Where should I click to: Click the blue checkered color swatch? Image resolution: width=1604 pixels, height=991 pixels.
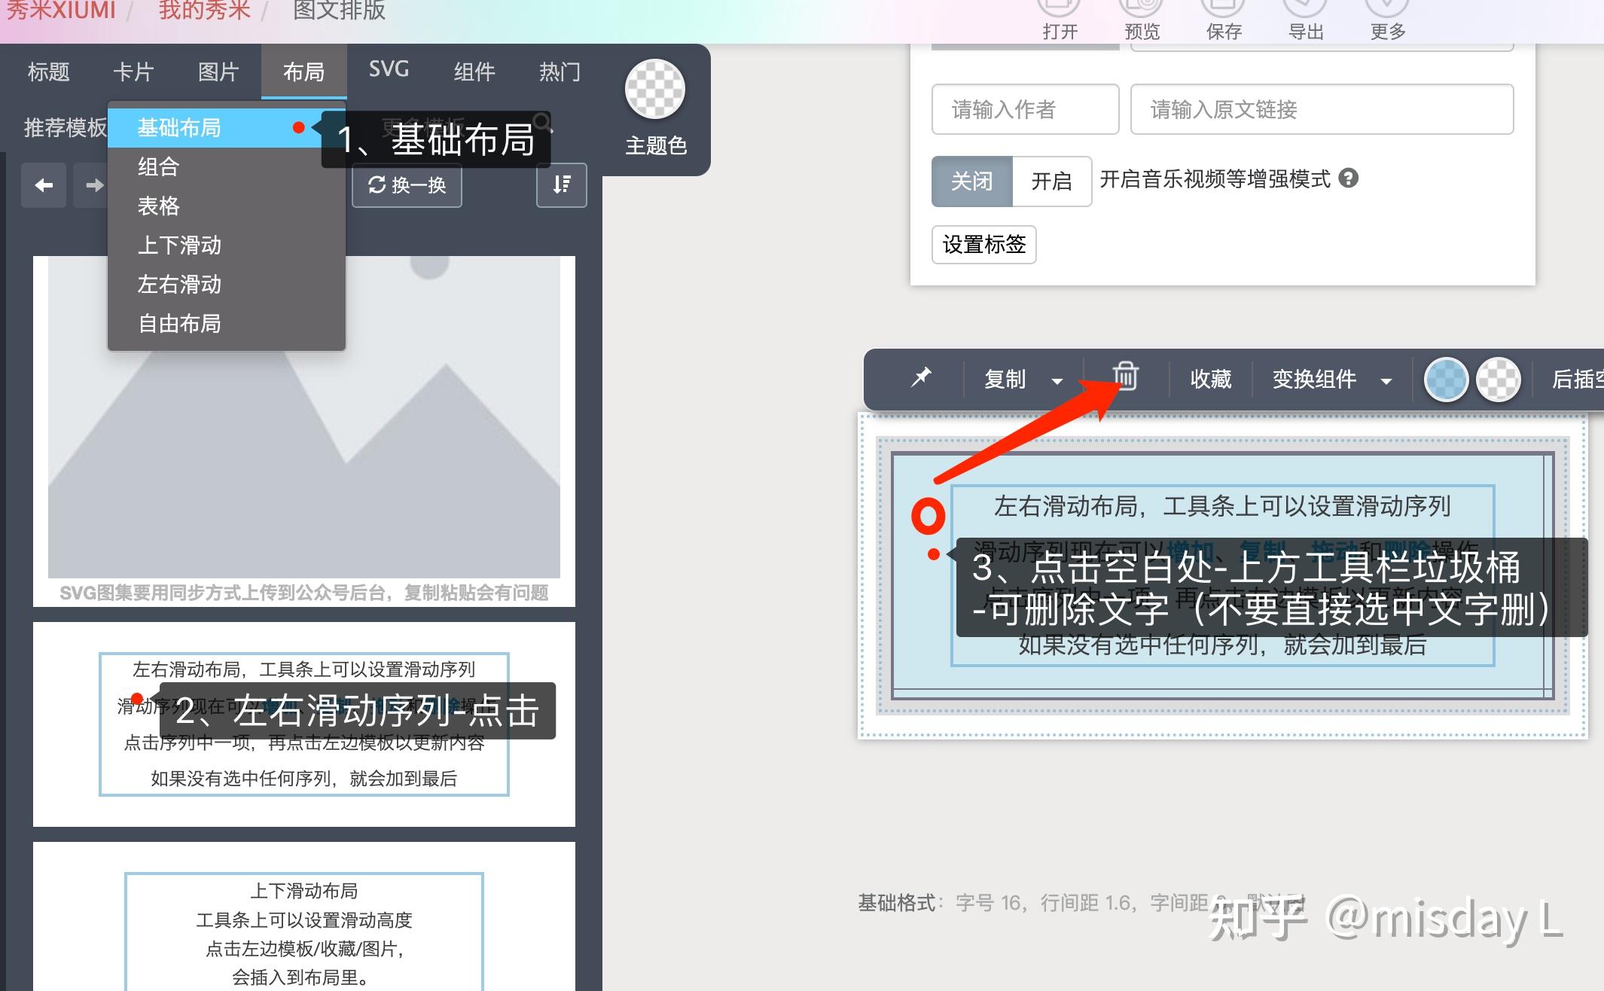click(1446, 380)
